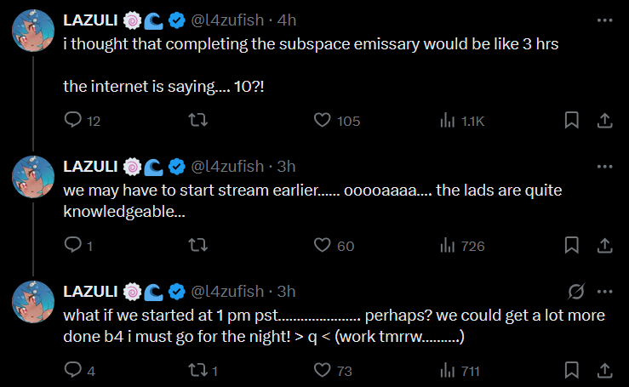Open LAZULI's avatar on the third tweet
This screenshot has height=387, width=629.
33,302
